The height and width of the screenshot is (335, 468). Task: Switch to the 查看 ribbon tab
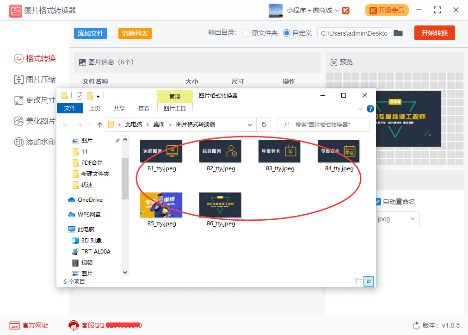click(144, 108)
